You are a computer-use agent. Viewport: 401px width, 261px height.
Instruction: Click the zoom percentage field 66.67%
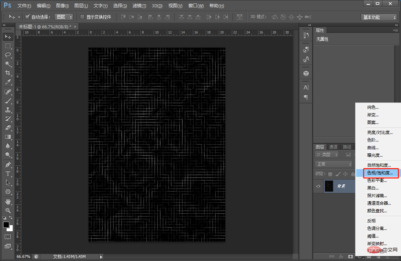click(23, 257)
